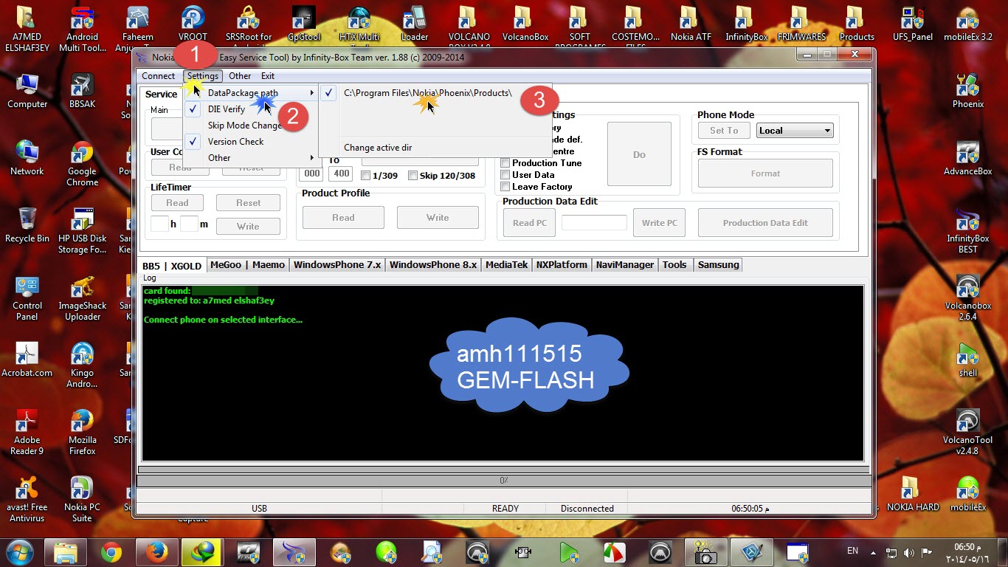The width and height of the screenshot is (1008, 567).
Task: Launch ImageShack Uploader desktop icon
Action: (x=82, y=298)
